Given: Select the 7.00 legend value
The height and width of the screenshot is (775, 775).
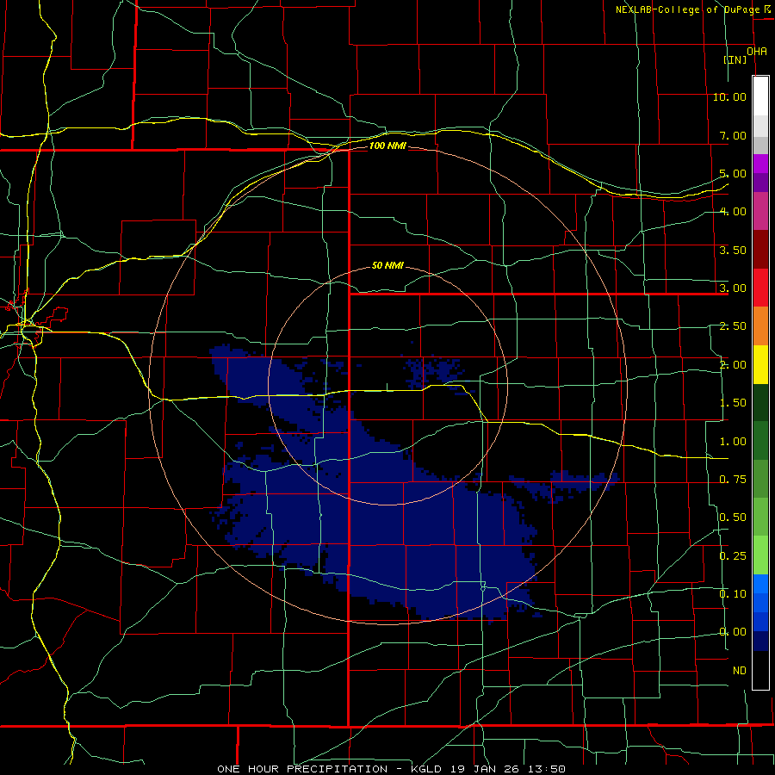Looking at the screenshot, I should click(x=733, y=135).
